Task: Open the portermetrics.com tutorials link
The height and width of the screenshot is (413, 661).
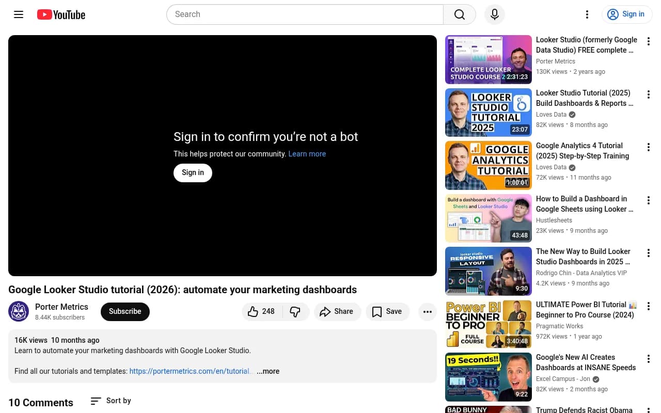Action: pos(191,371)
